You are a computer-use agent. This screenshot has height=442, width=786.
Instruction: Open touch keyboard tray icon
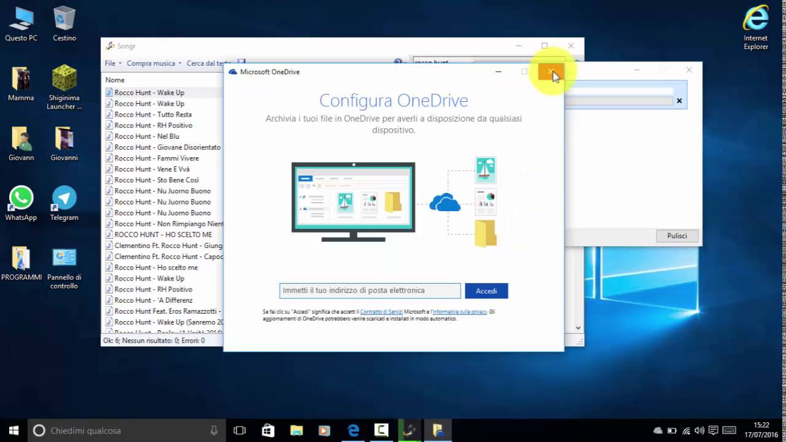[x=729, y=430]
